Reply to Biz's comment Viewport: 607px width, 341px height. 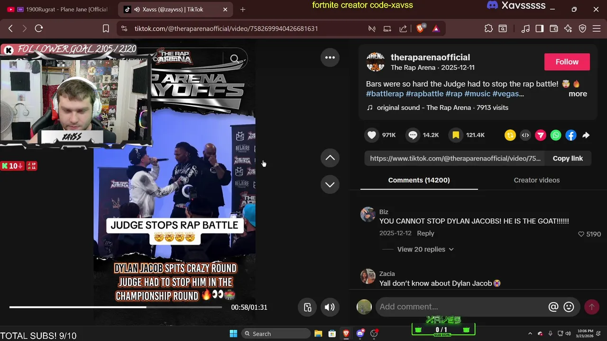425,233
